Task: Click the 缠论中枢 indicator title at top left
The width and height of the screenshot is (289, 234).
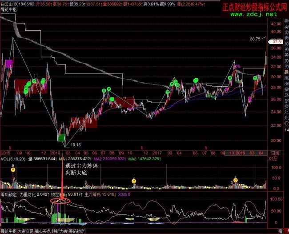Action: click(9, 9)
